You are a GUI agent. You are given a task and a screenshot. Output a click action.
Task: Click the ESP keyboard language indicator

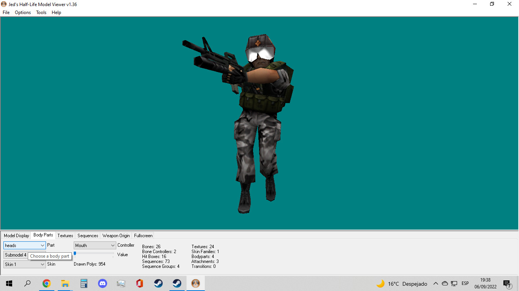pos(465,283)
